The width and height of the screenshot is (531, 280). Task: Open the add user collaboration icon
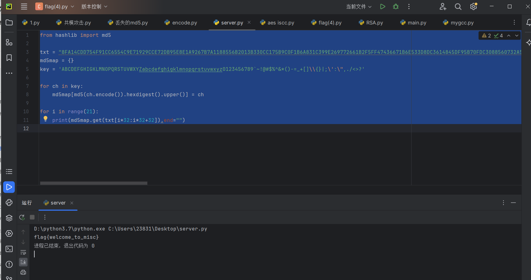pyautogui.click(x=443, y=6)
